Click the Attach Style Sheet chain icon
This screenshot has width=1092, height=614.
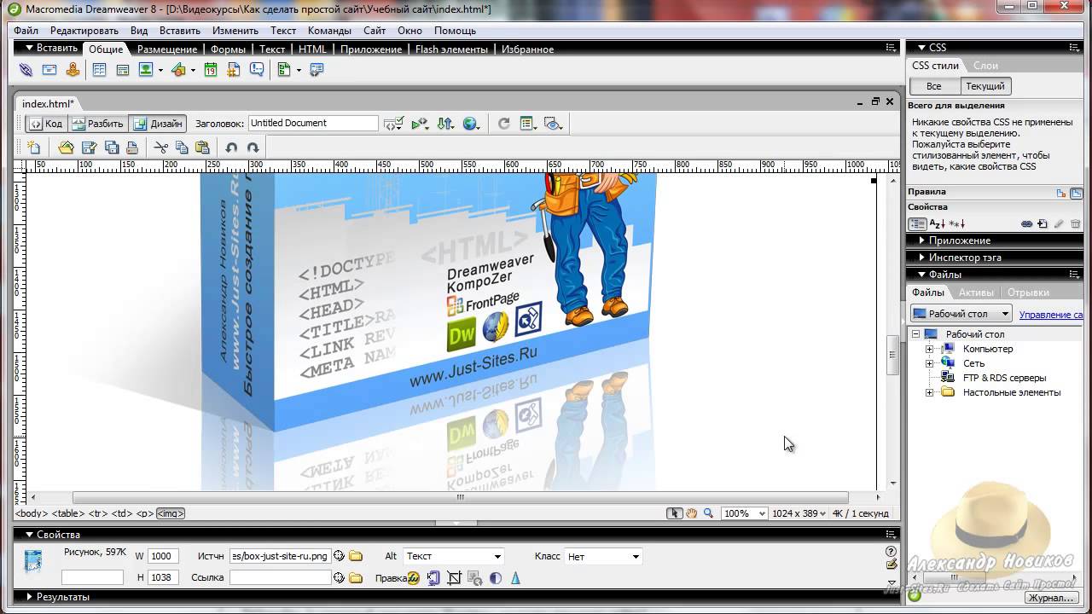(x=1027, y=224)
